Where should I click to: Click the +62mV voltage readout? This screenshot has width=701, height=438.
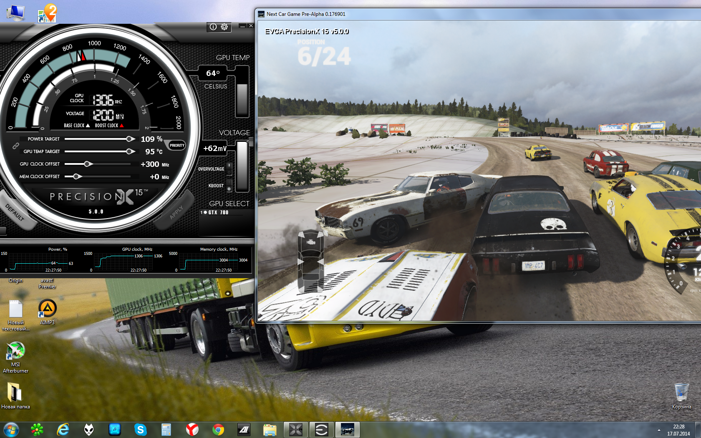point(215,149)
